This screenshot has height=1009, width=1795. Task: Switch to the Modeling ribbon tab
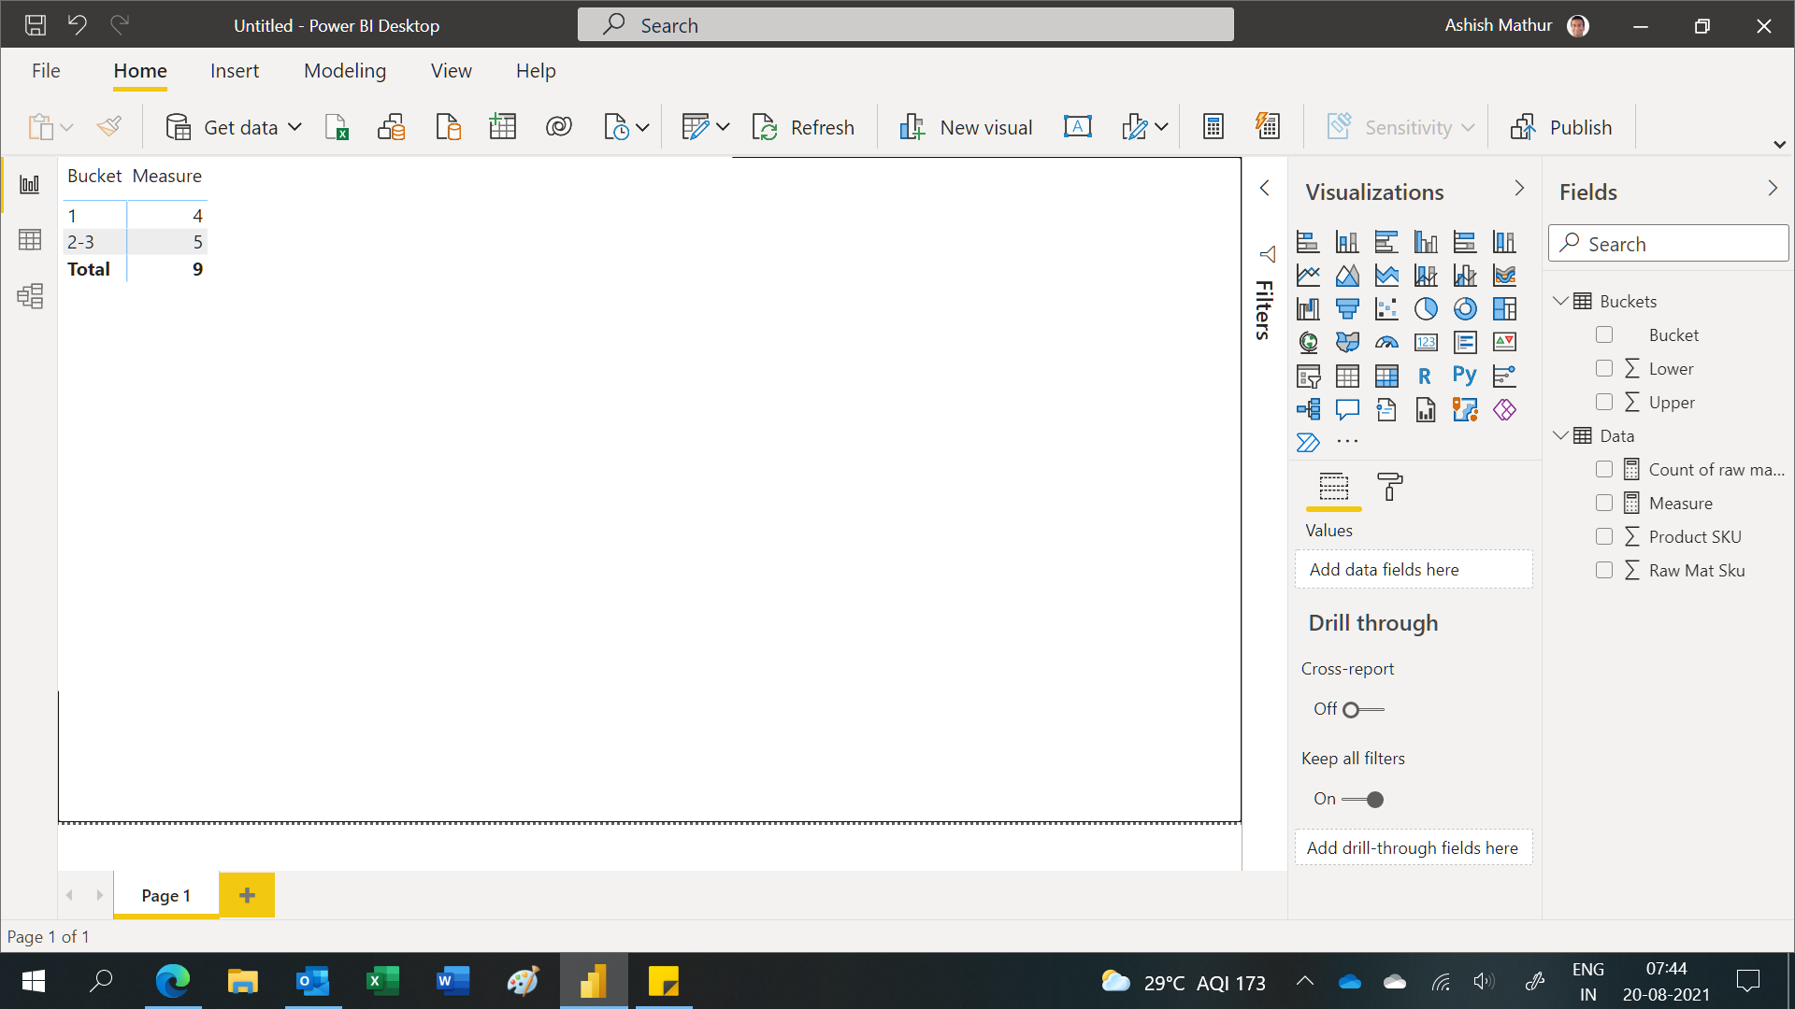345,71
